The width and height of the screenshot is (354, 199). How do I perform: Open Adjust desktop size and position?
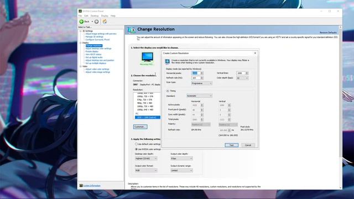coord(100,60)
